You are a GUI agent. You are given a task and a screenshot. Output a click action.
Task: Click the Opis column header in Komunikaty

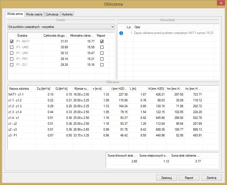(x=173, y=27)
